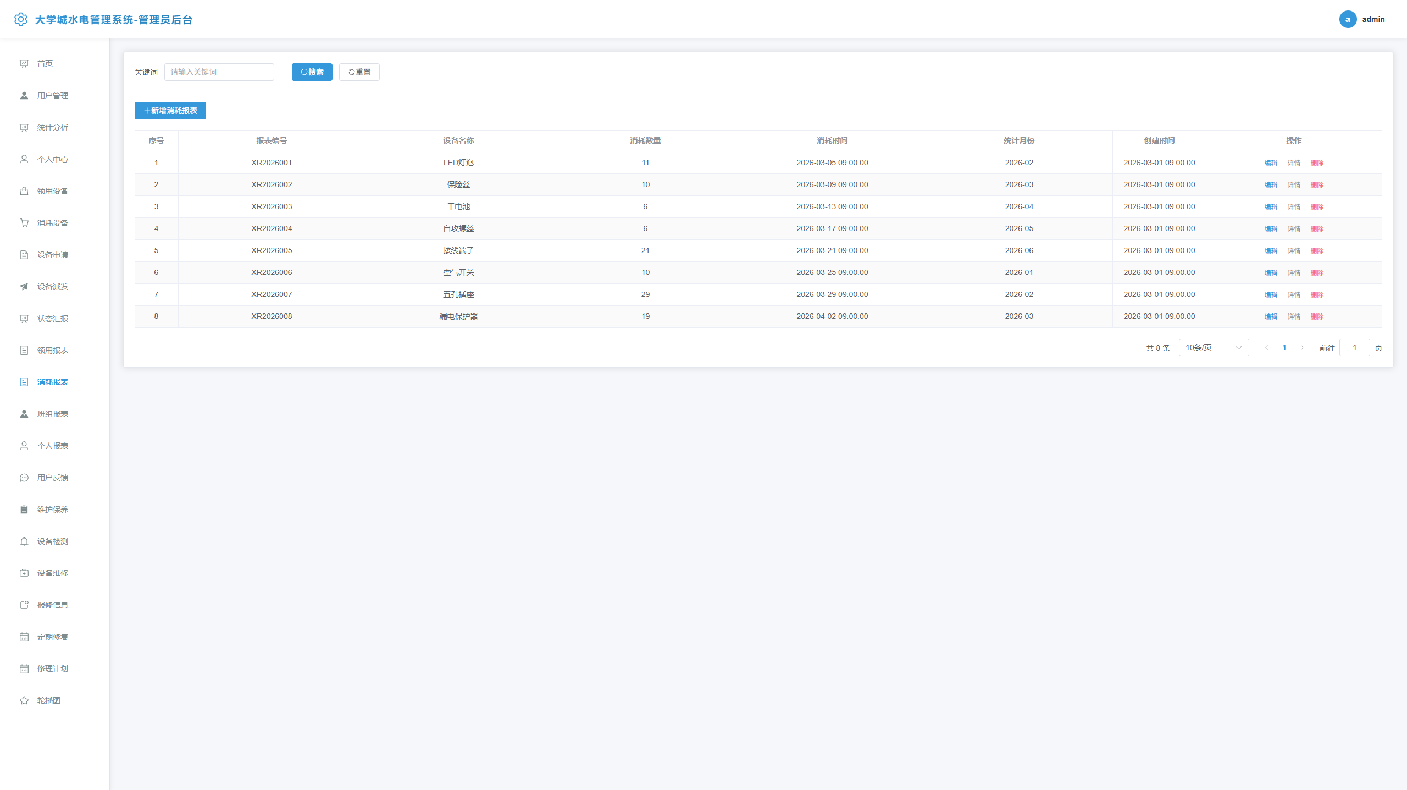Screen dimensions: 1407x790
Task: Click 大学城水电管理系统 header title
Action: click(113, 20)
